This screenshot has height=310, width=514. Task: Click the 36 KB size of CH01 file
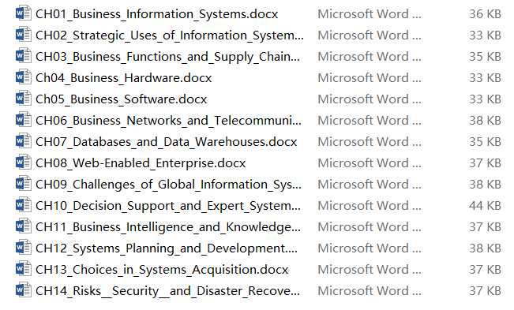[x=485, y=14]
